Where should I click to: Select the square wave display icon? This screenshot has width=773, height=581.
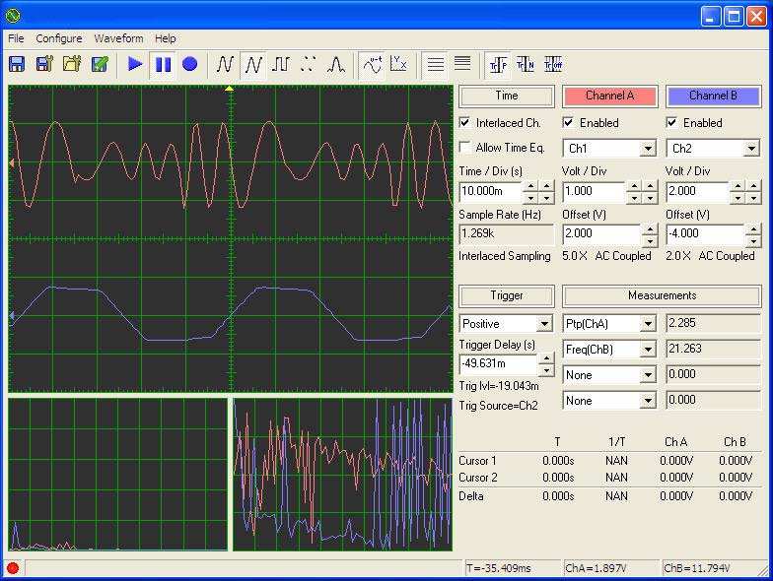[281, 64]
